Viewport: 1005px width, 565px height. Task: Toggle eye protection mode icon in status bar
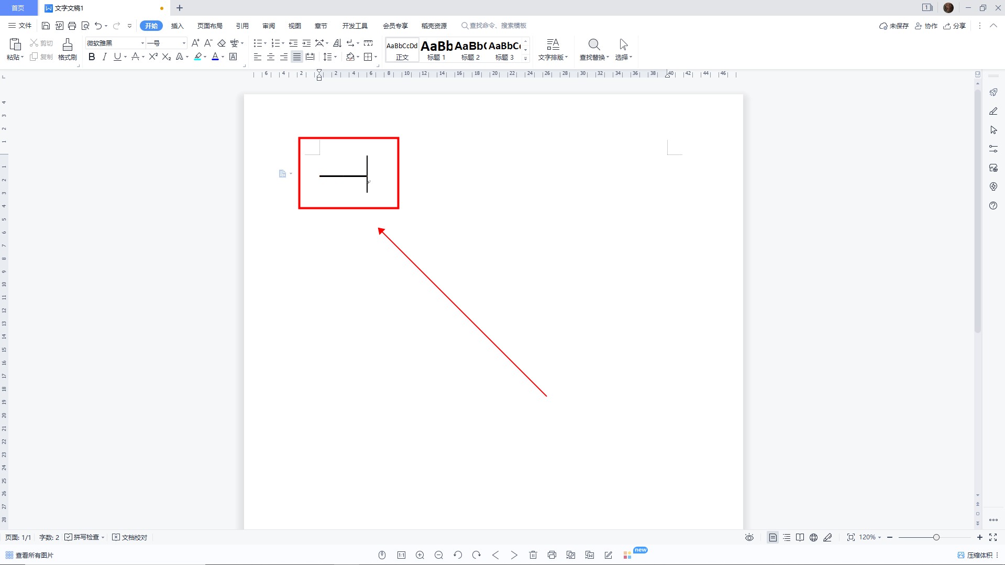[749, 537]
